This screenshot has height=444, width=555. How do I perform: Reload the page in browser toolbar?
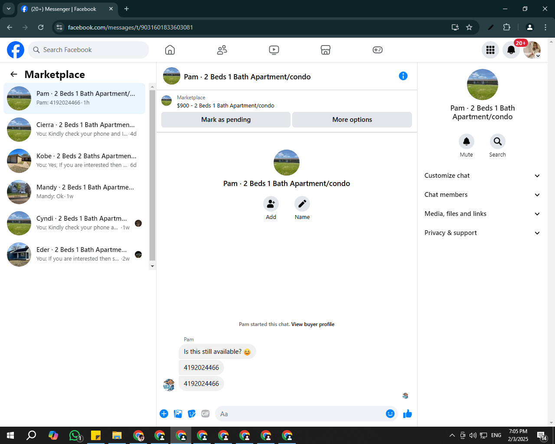click(x=41, y=27)
